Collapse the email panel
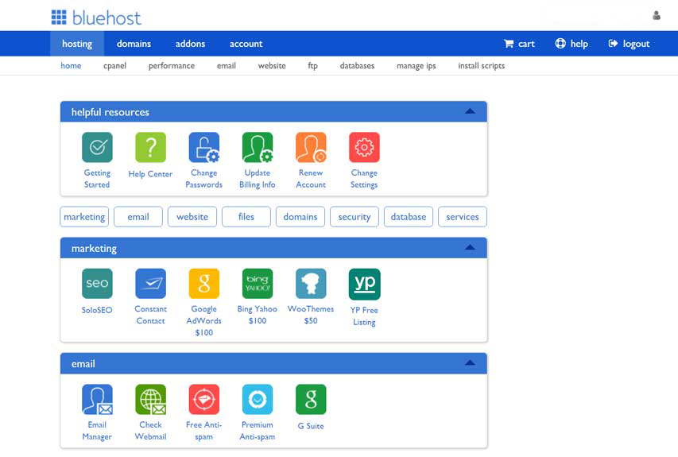678x457 pixels. click(470, 363)
